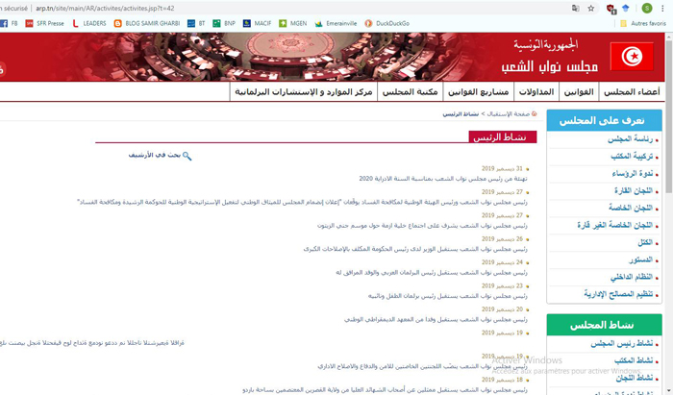
Task: Open the النظام الداخلي sidebar link
Action: click(632, 277)
